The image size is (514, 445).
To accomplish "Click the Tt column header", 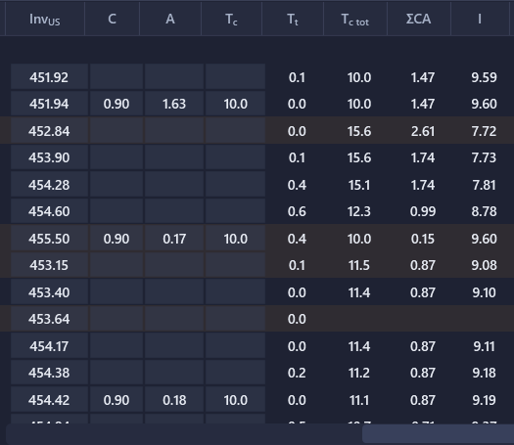I will 293,19.
